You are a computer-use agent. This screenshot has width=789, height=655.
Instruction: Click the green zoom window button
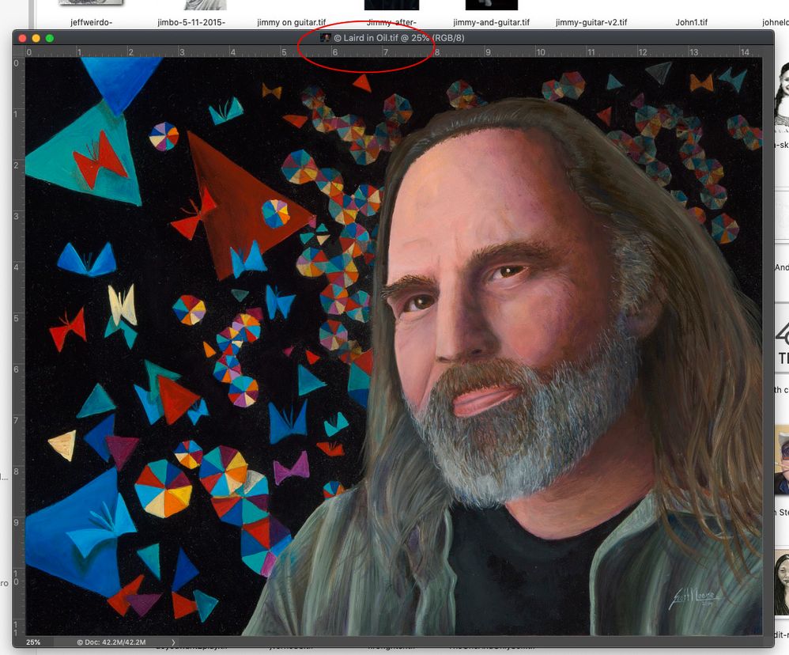click(49, 38)
